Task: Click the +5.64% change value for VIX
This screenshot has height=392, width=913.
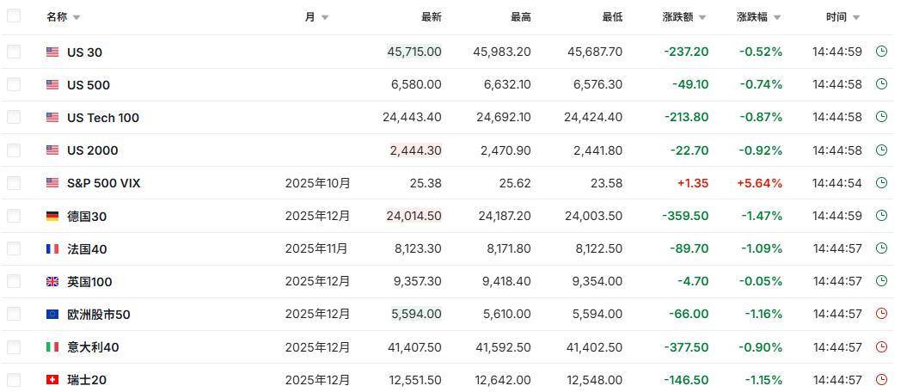Action: point(760,183)
